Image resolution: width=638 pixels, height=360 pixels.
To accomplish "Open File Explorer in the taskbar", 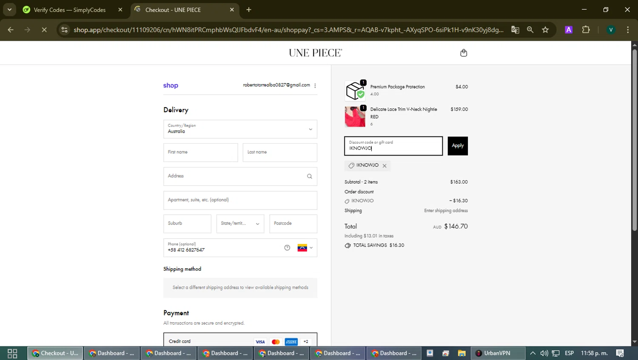I will tap(461, 353).
